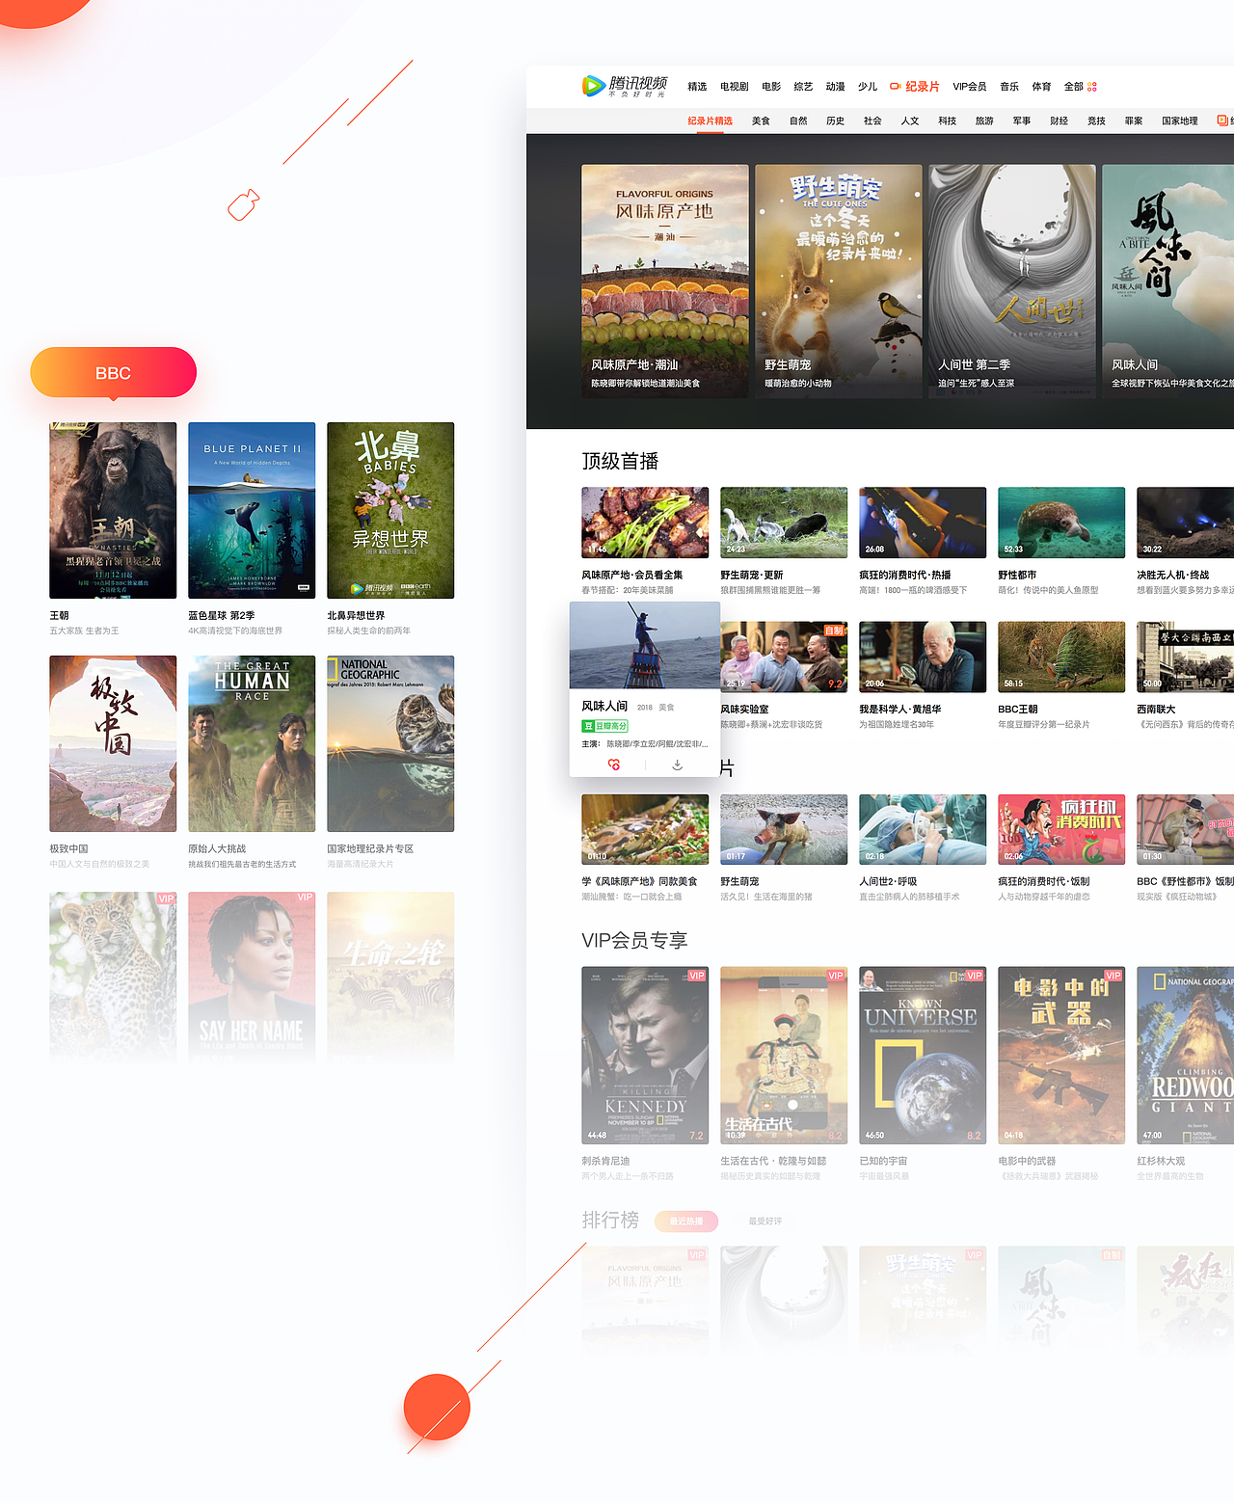
Task: Open the 全部 grid icon menu
Action: coord(1092,87)
